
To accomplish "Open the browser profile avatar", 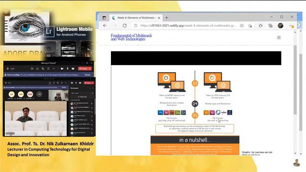I will pos(281,25).
